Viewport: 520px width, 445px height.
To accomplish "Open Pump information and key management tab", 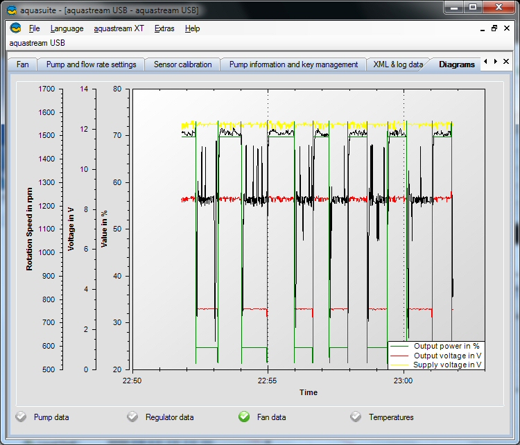I will 293,64.
